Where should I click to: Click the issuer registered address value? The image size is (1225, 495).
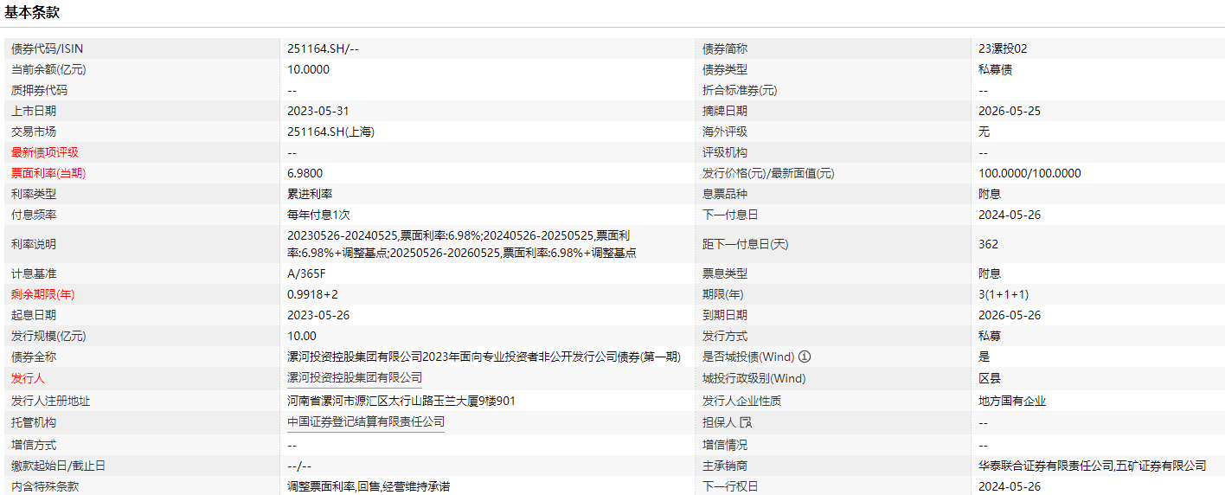(401, 401)
